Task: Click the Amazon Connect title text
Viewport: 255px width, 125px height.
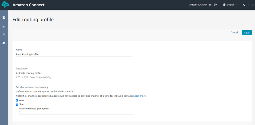Action: (x=28, y=5)
